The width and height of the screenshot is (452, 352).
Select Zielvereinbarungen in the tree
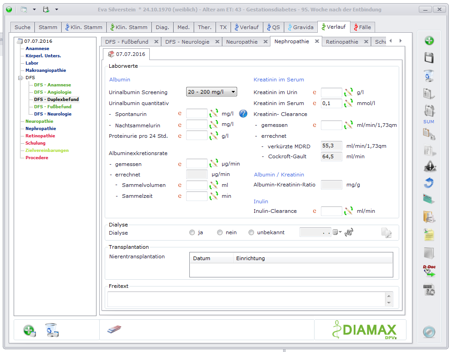click(x=47, y=151)
